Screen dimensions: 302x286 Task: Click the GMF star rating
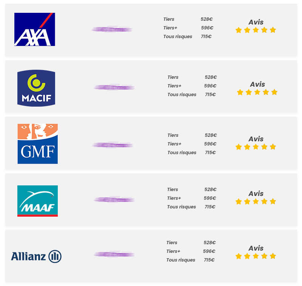[256, 147]
